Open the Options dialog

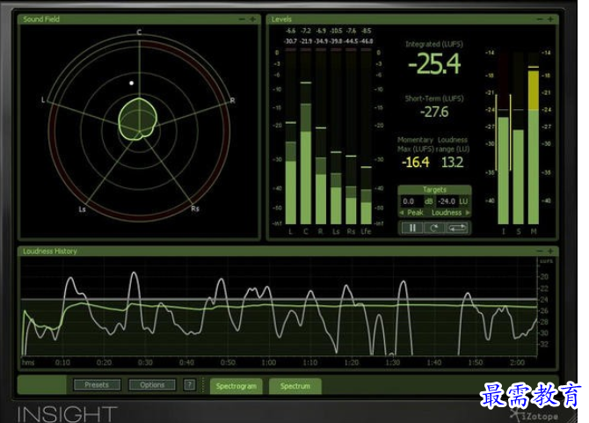[152, 384]
